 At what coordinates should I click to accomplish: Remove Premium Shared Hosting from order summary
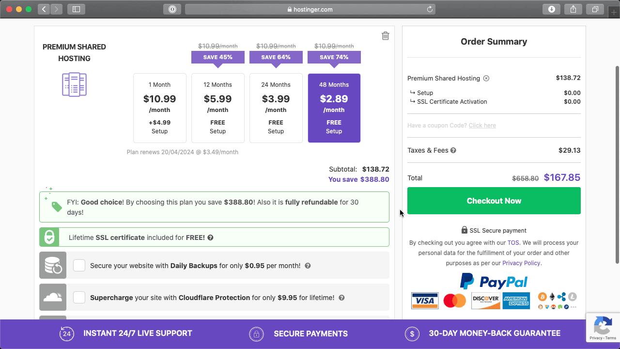[486, 79]
